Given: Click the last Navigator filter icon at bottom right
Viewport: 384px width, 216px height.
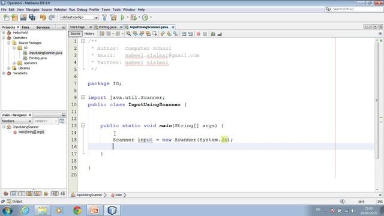Looking at the screenshot, I should [x=62, y=194].
